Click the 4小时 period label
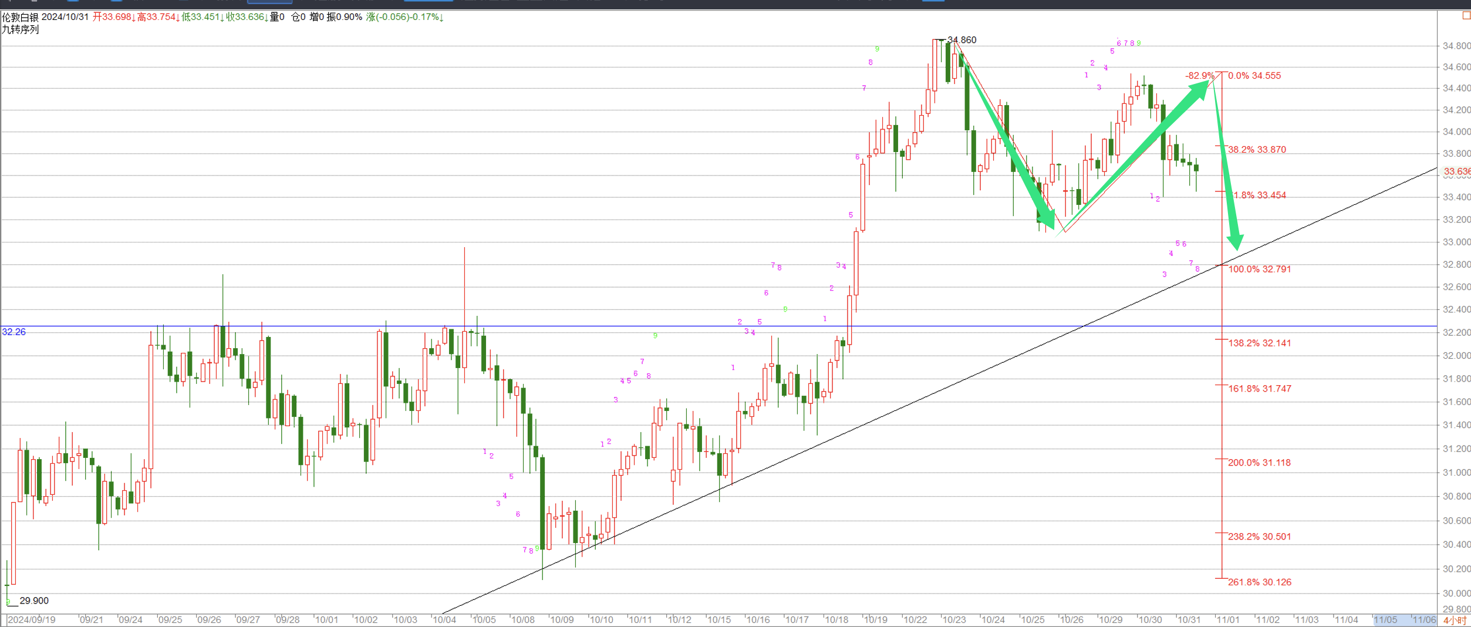The image size is (1471, 627). [x=1455, y=621]
